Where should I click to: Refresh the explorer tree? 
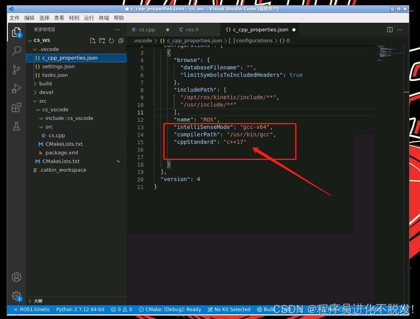click(111, 41)
